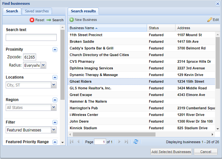Go to the next results page
The height and width of the screenshot is (159, 222).
[119, 142]
